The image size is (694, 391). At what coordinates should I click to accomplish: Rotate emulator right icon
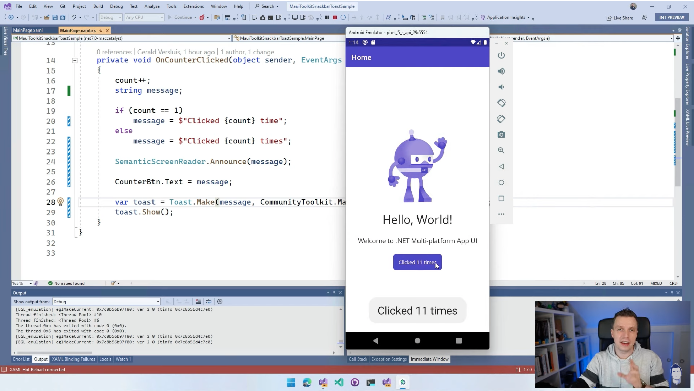tap(501, 119)
